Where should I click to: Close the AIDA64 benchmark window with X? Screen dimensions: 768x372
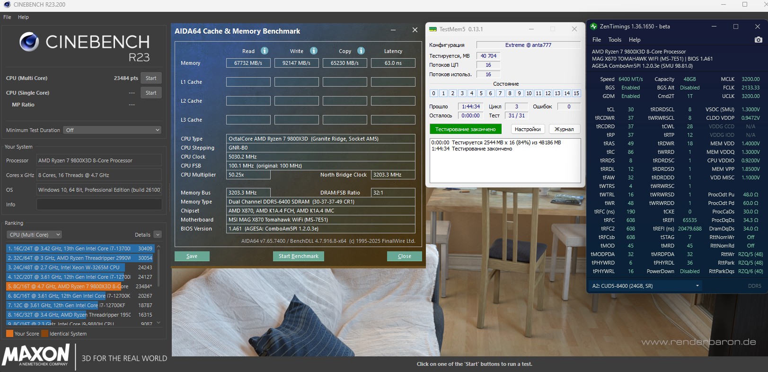click(415, 30)
